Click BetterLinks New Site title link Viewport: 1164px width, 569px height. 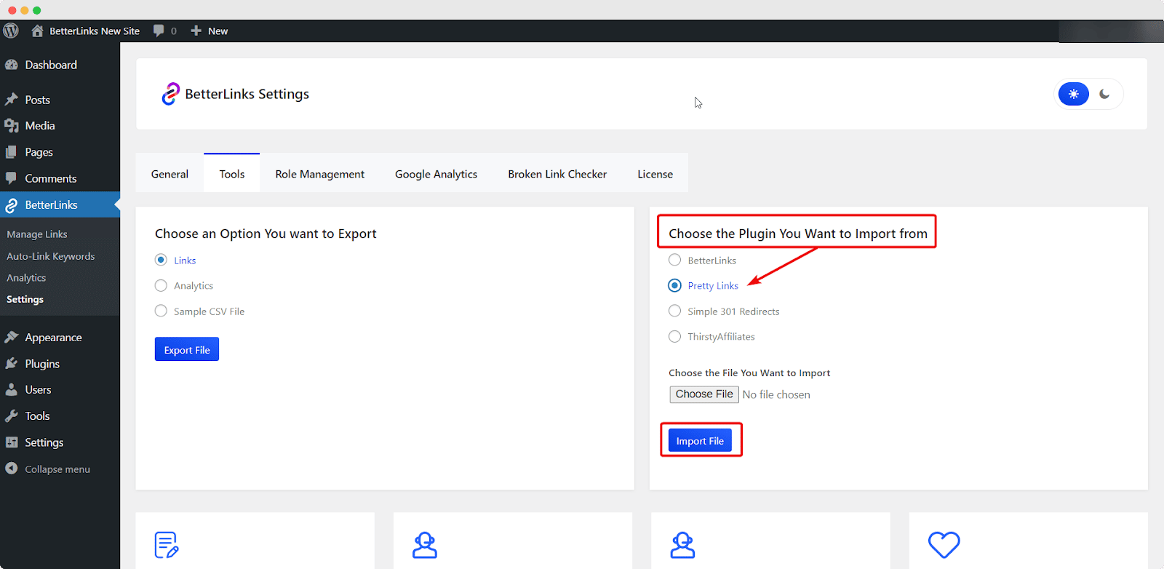click(x=95, y=31)
